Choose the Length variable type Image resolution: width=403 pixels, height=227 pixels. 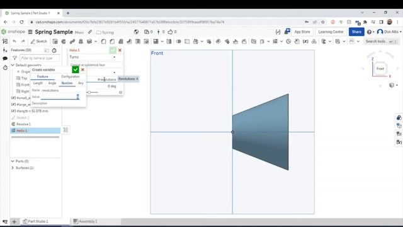pos(38,83)
